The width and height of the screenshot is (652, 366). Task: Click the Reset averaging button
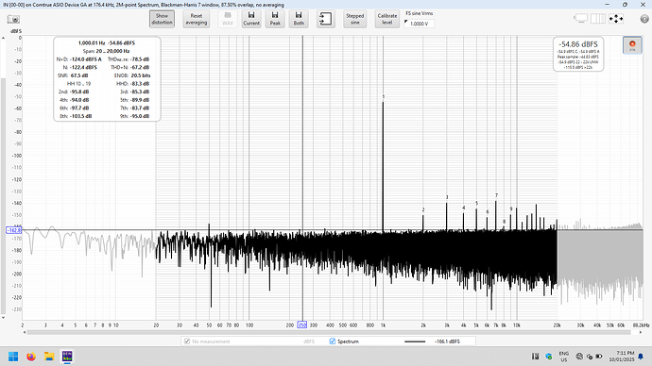point(197,19)
